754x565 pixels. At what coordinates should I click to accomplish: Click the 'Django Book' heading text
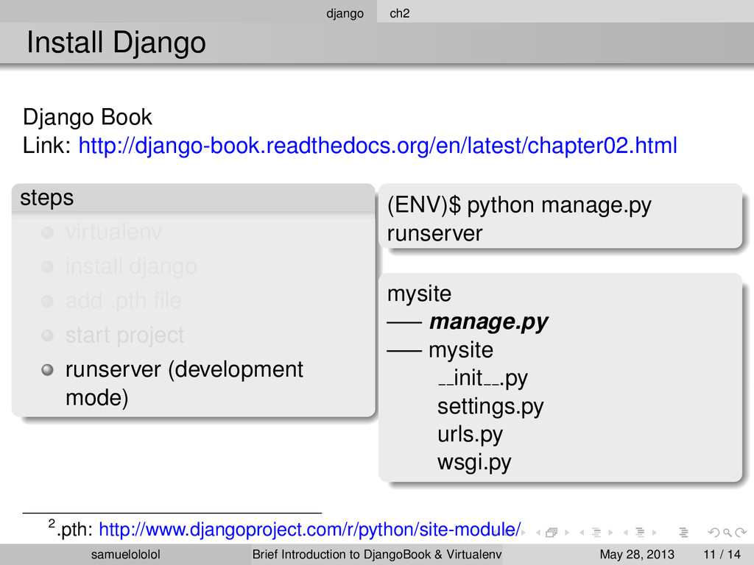tap(87, 117)
